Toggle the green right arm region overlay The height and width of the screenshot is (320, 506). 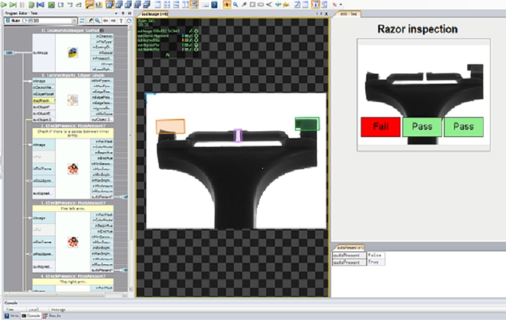pyautogui.click(x=307, y=124)
